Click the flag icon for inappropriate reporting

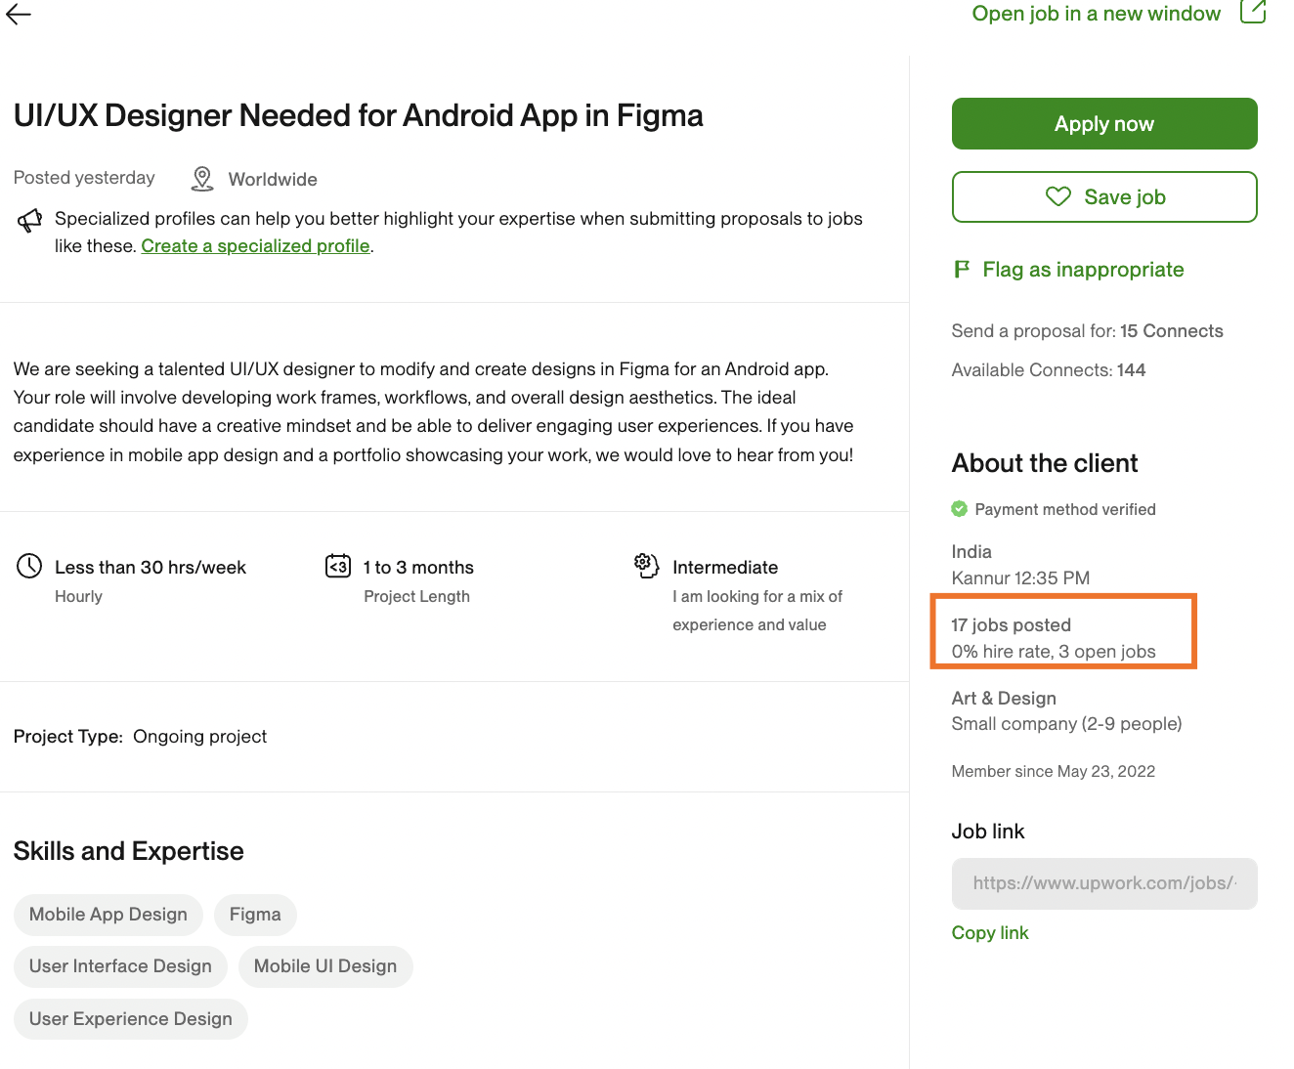962,269
